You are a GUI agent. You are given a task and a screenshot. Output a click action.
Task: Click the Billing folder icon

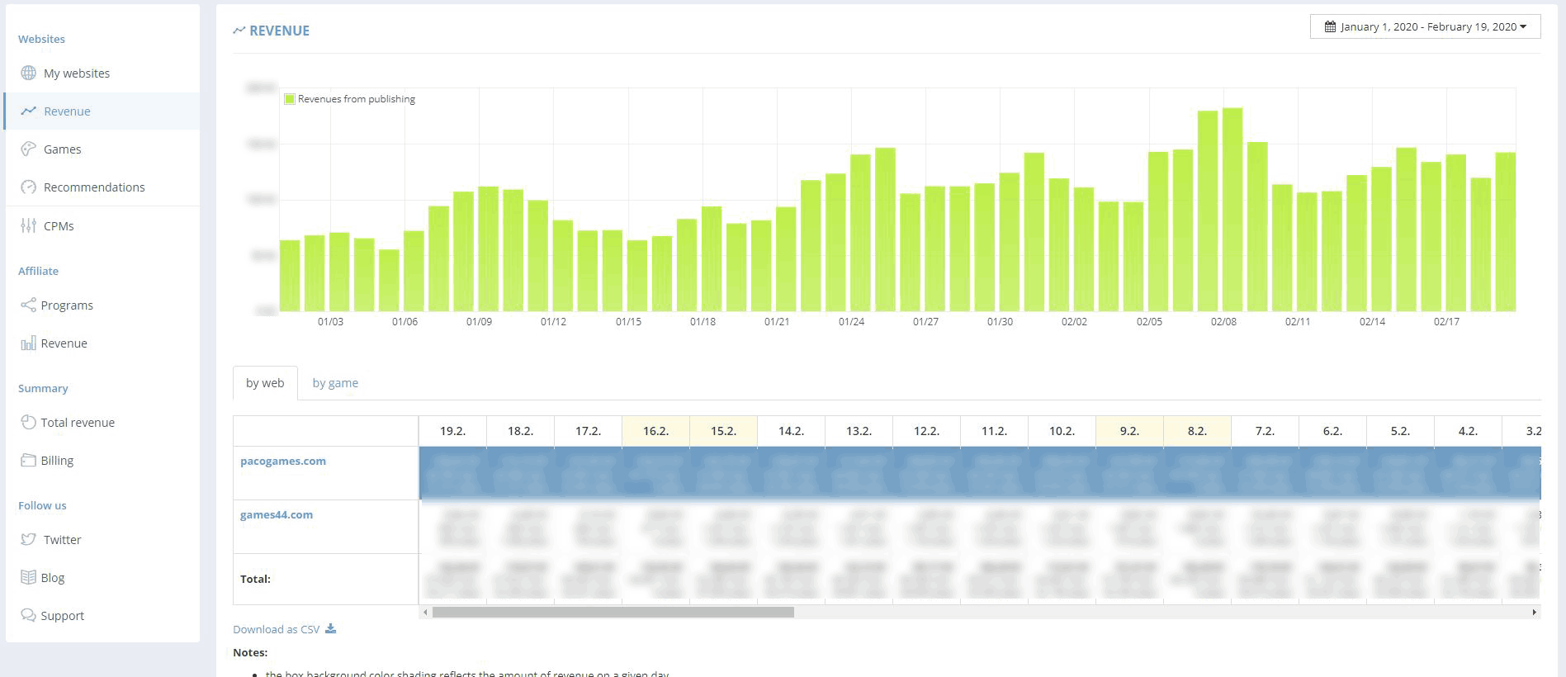click(x=28, y=460)
